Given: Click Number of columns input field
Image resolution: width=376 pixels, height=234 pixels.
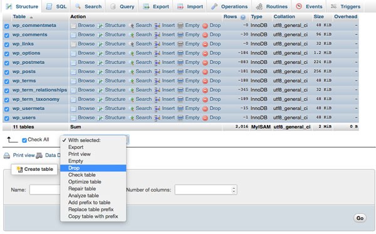Looking at the screenshot, I should pos(206,190).
